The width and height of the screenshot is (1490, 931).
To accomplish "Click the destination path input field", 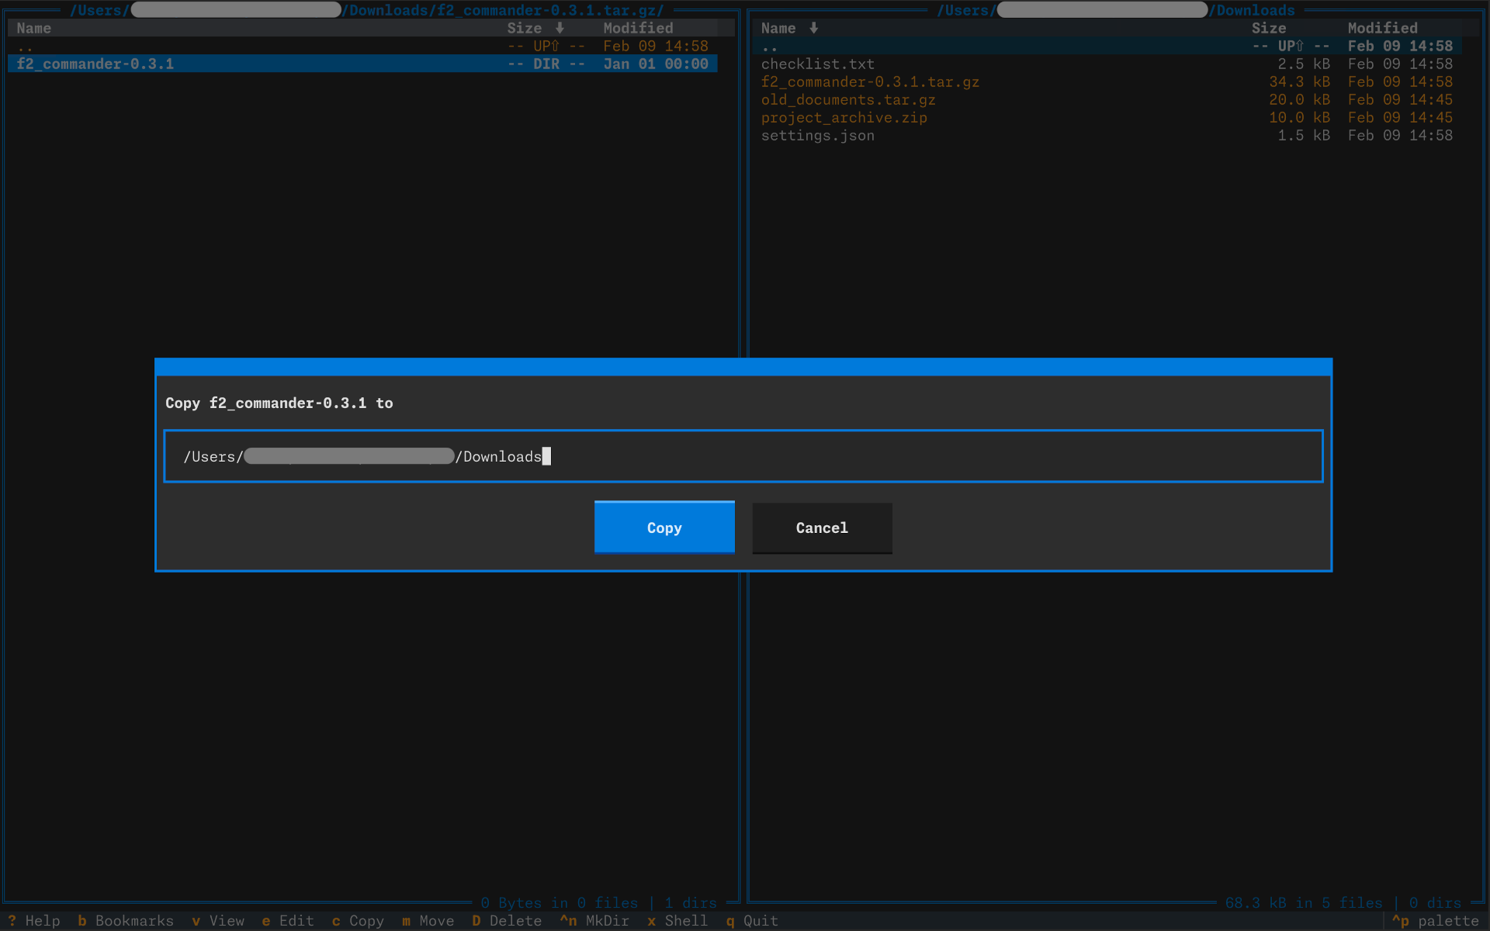I will pyautogui.click(x=743, y=456).
